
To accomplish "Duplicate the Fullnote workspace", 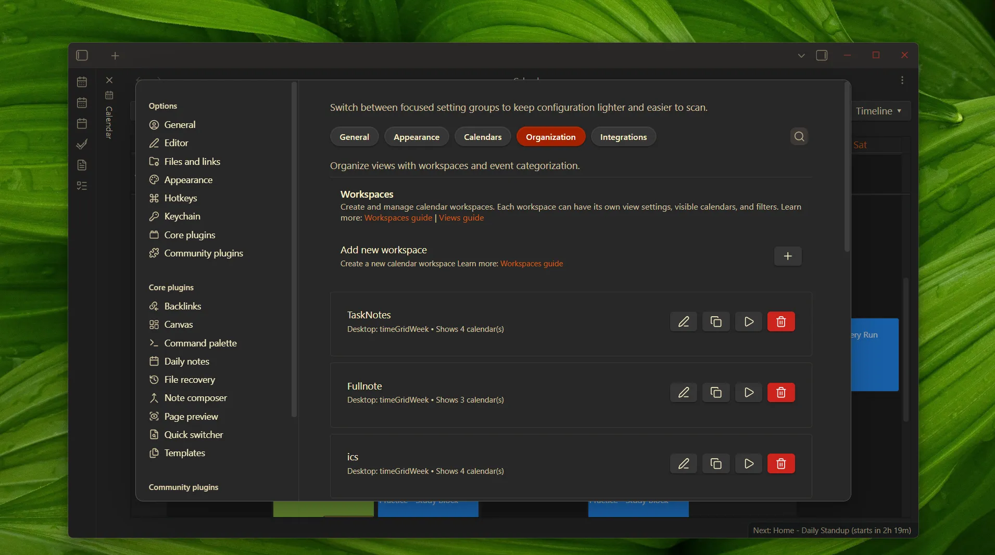I will (x=716, y=392).
